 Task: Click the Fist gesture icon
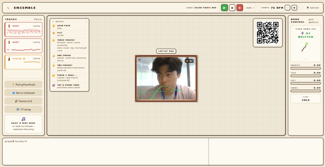[54, 33]
